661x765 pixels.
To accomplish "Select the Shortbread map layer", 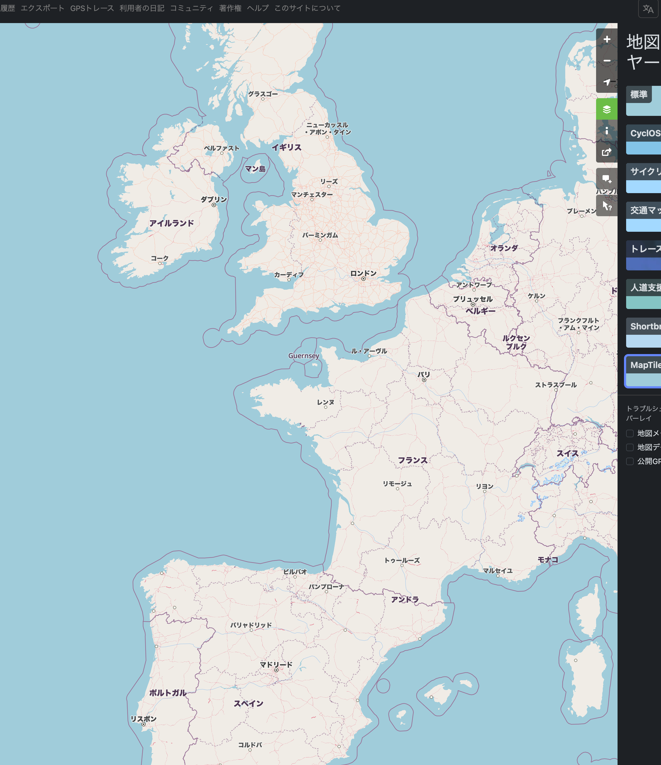I will [x=643, y=333].
